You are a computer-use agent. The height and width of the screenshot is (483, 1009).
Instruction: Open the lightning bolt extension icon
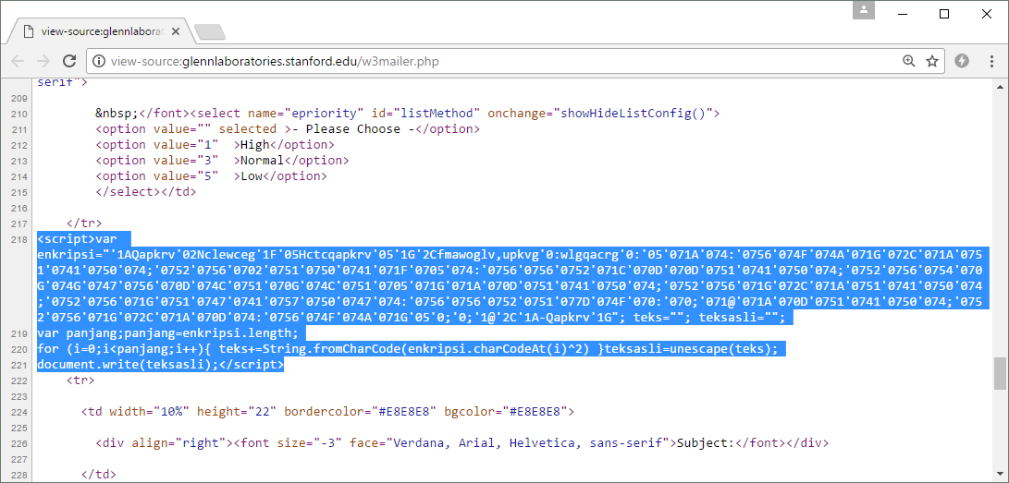[962, 61]
